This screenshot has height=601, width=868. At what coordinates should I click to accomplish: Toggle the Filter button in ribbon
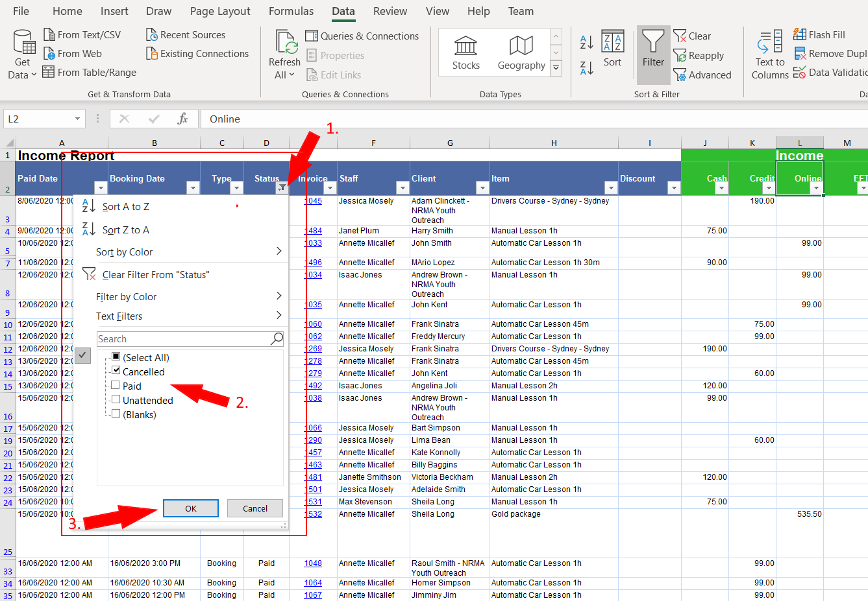click(653, 55)
